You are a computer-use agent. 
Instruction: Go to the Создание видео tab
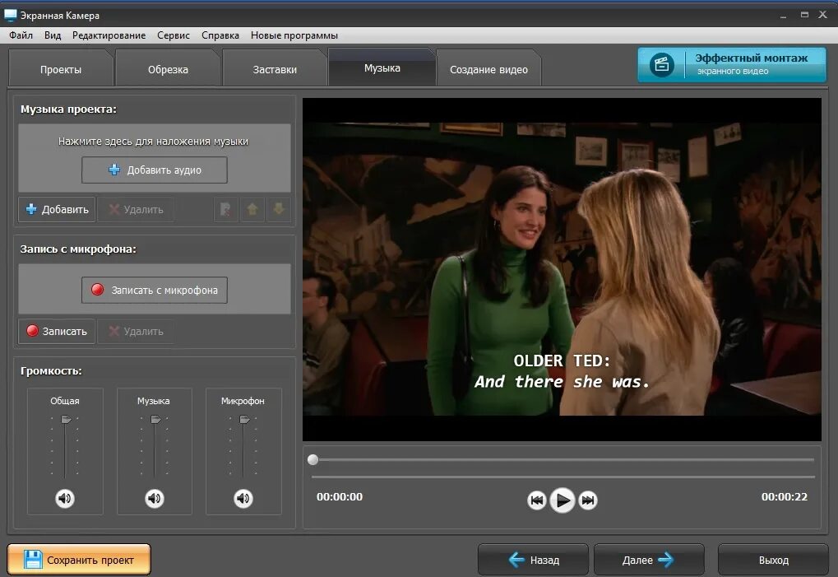pos(489,69)
